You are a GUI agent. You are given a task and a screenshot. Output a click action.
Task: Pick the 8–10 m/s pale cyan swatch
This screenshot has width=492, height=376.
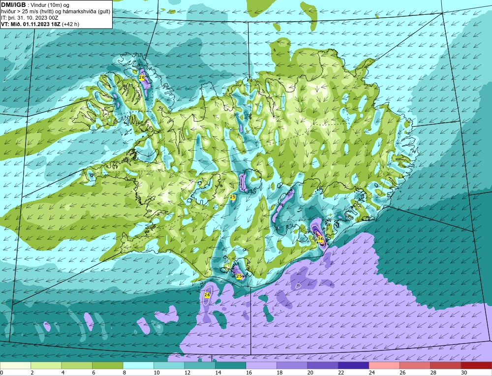click(x=138, y=365)
